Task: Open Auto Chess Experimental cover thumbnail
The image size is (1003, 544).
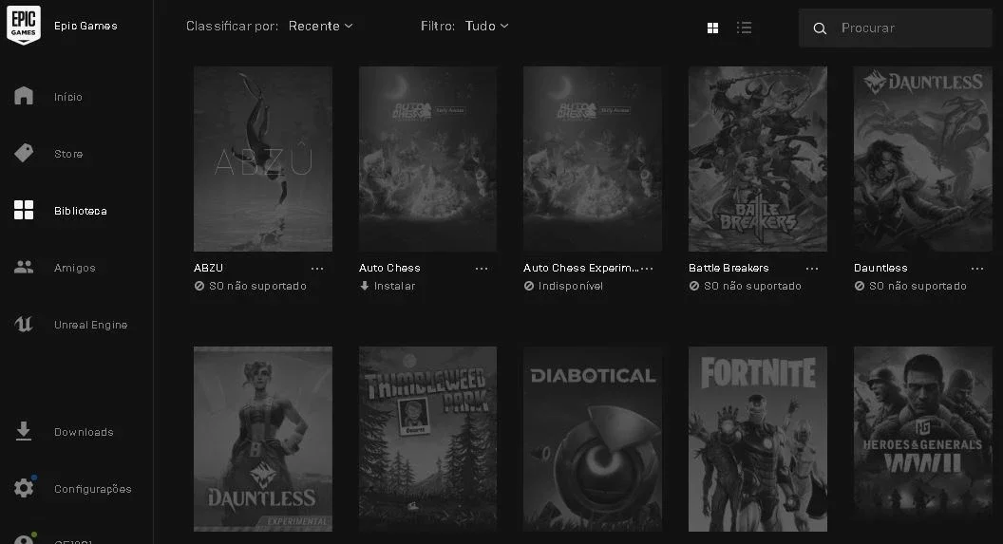Action: (x=593, y=159)
